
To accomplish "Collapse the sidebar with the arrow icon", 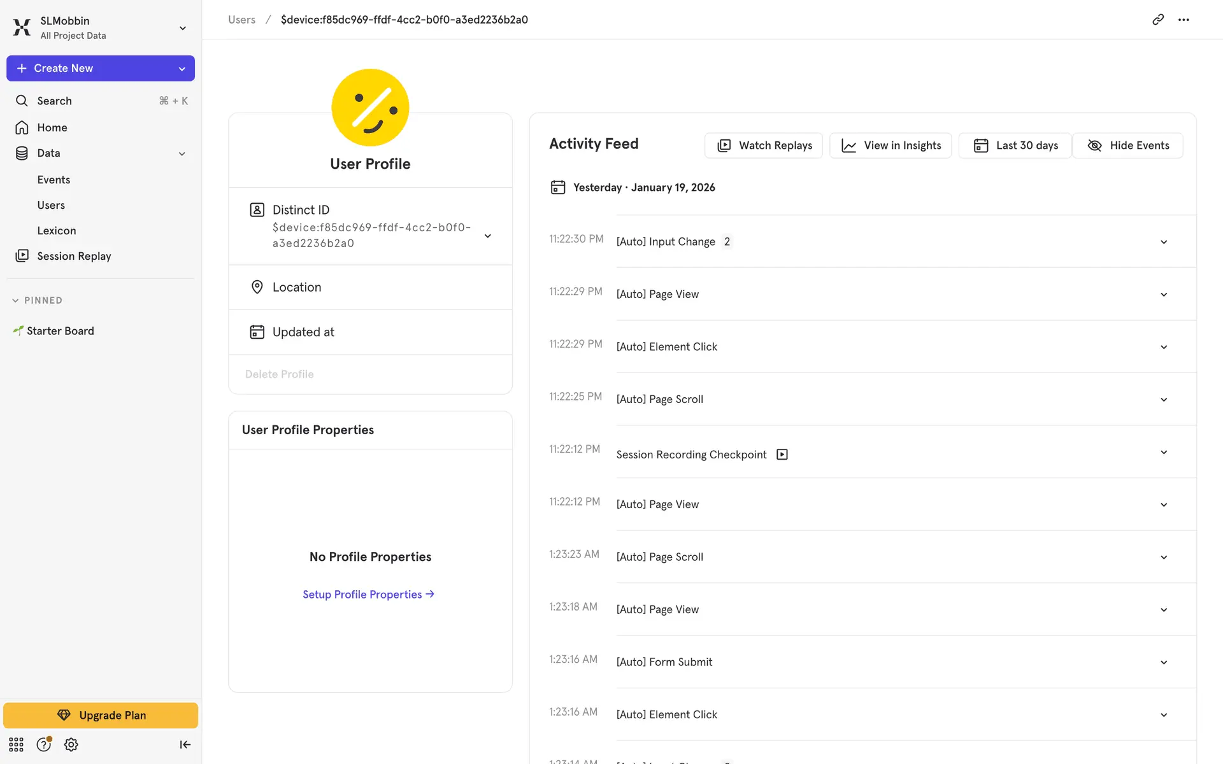I will (185, 744).
